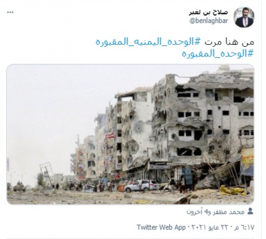Click the tagged people person icon
This screenshot has height=239, width=266.
[250, 211]
